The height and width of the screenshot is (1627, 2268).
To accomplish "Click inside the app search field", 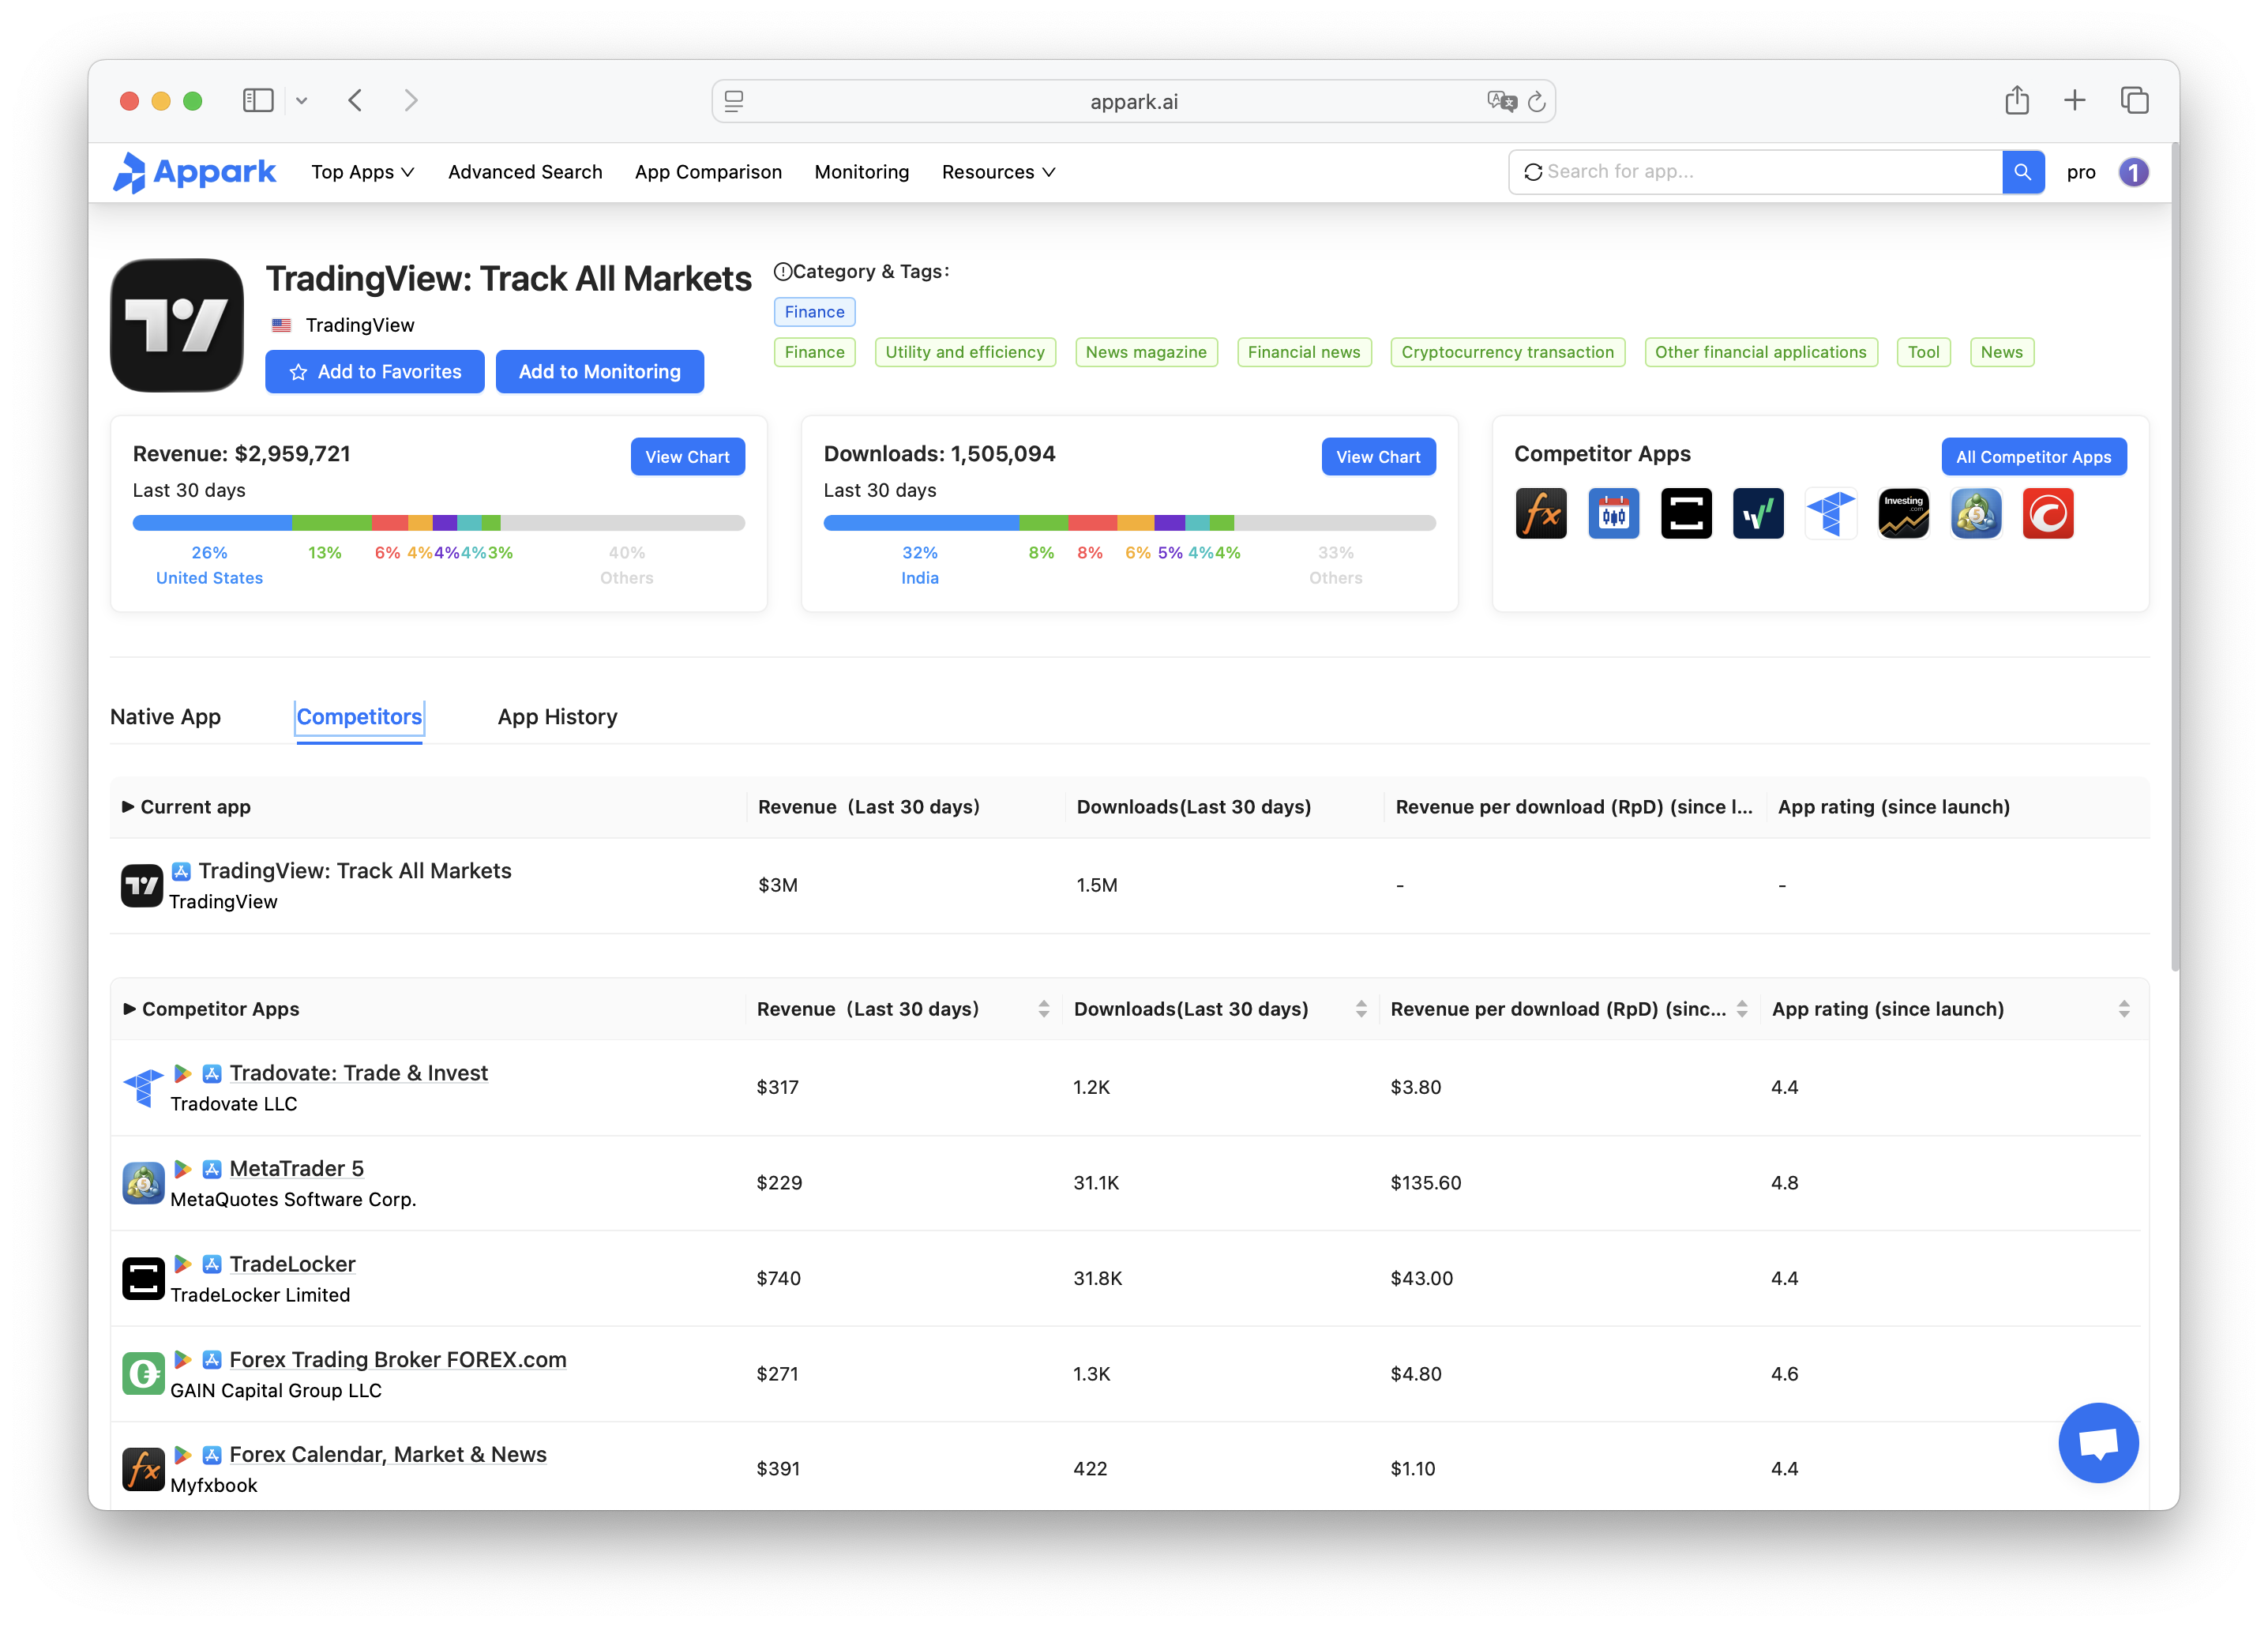I will click(1750, 171).
